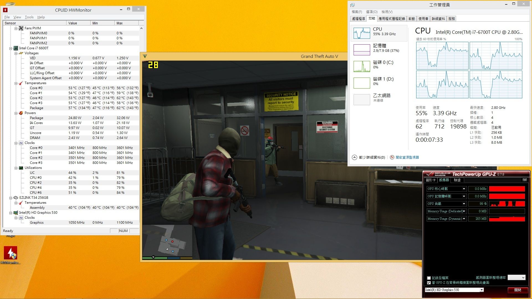
Task: Switch to the 服務 tab
Action: pos(452,19)
